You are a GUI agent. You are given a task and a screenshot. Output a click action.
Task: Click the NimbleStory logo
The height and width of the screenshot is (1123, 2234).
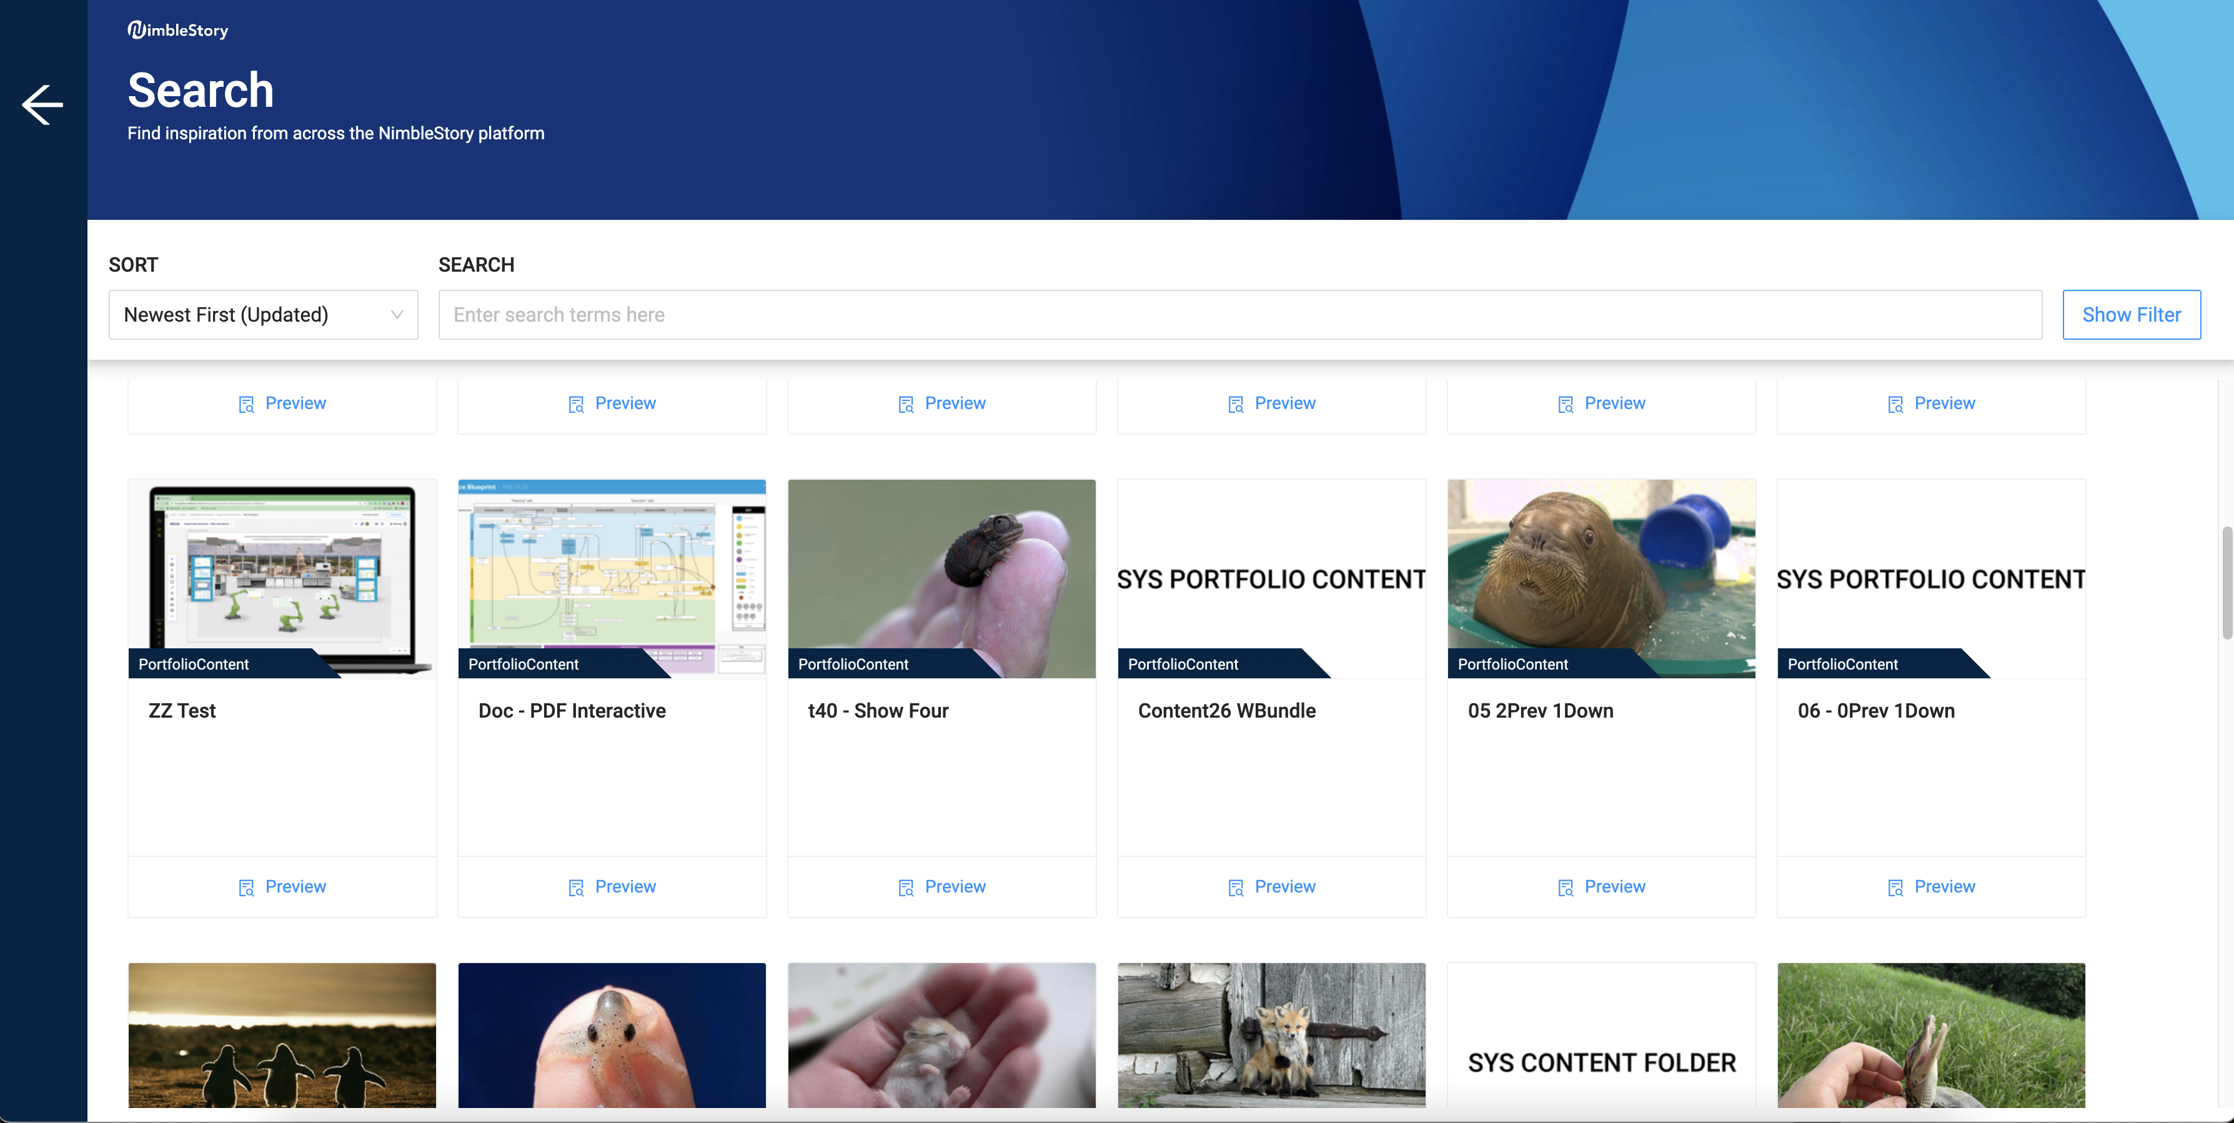pyautogui.click(x=178, y=31)
